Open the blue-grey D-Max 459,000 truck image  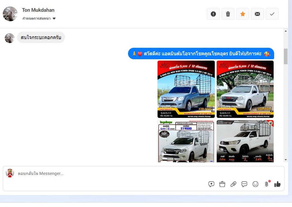point(186,89)
